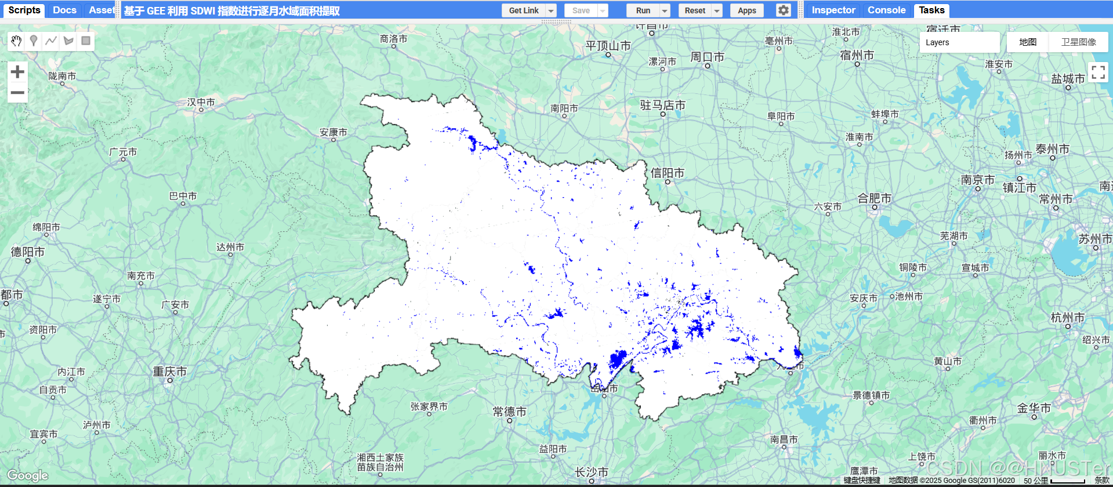Click the 金华市 city label

click(x=1034, y=408)
